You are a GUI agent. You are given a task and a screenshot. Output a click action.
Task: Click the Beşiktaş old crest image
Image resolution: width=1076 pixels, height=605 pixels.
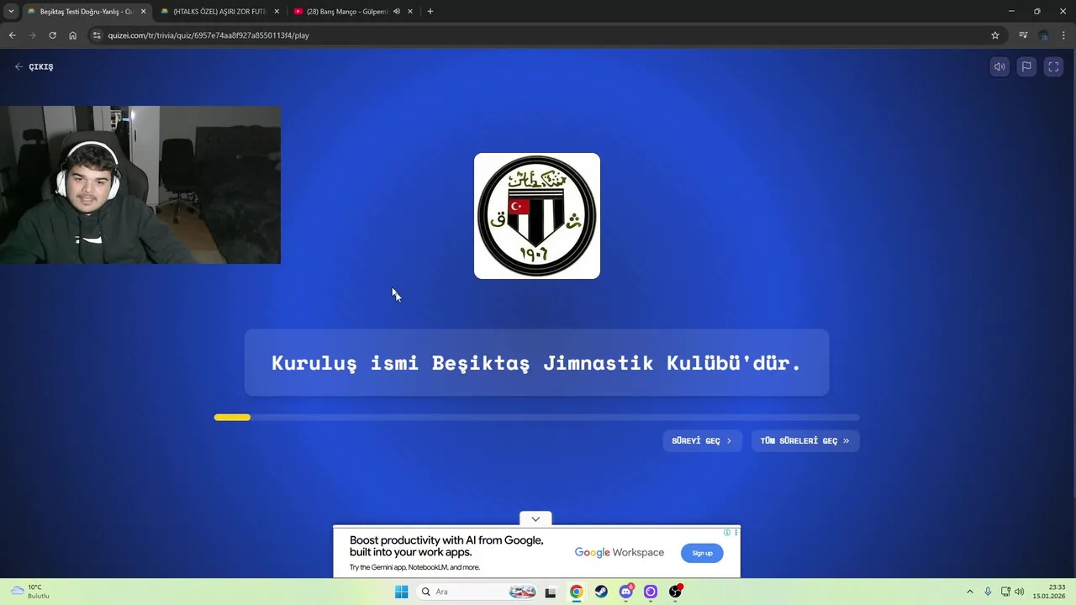537,216
